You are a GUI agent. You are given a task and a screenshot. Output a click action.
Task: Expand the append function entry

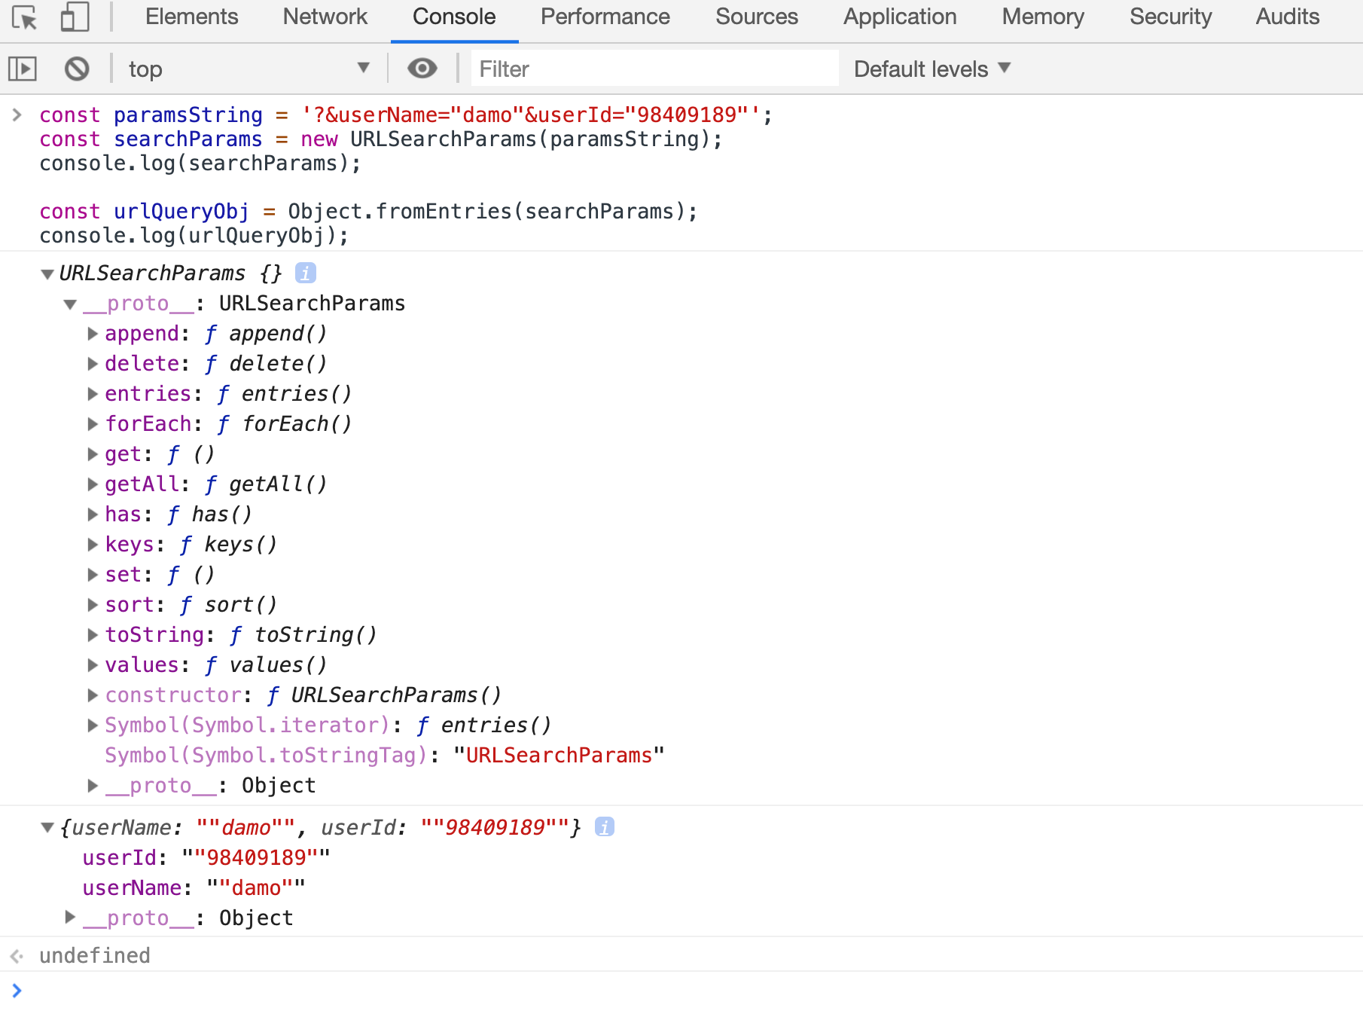(x=93, y=334)
